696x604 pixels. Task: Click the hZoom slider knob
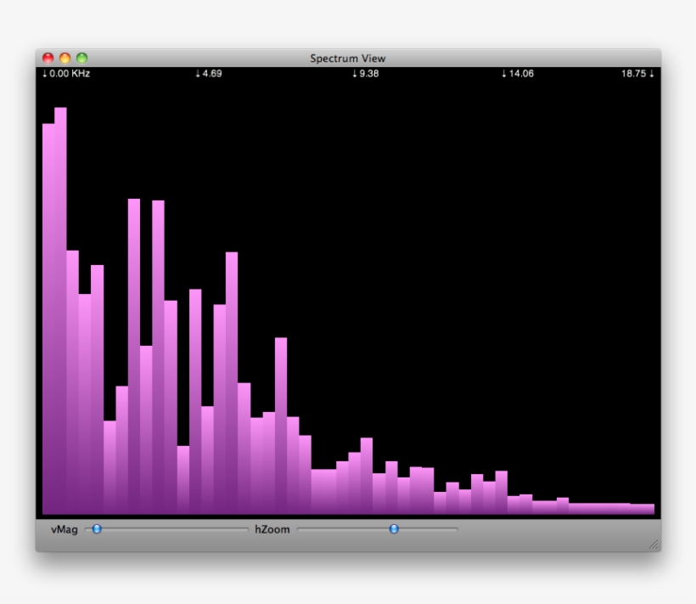click(393, 528)
